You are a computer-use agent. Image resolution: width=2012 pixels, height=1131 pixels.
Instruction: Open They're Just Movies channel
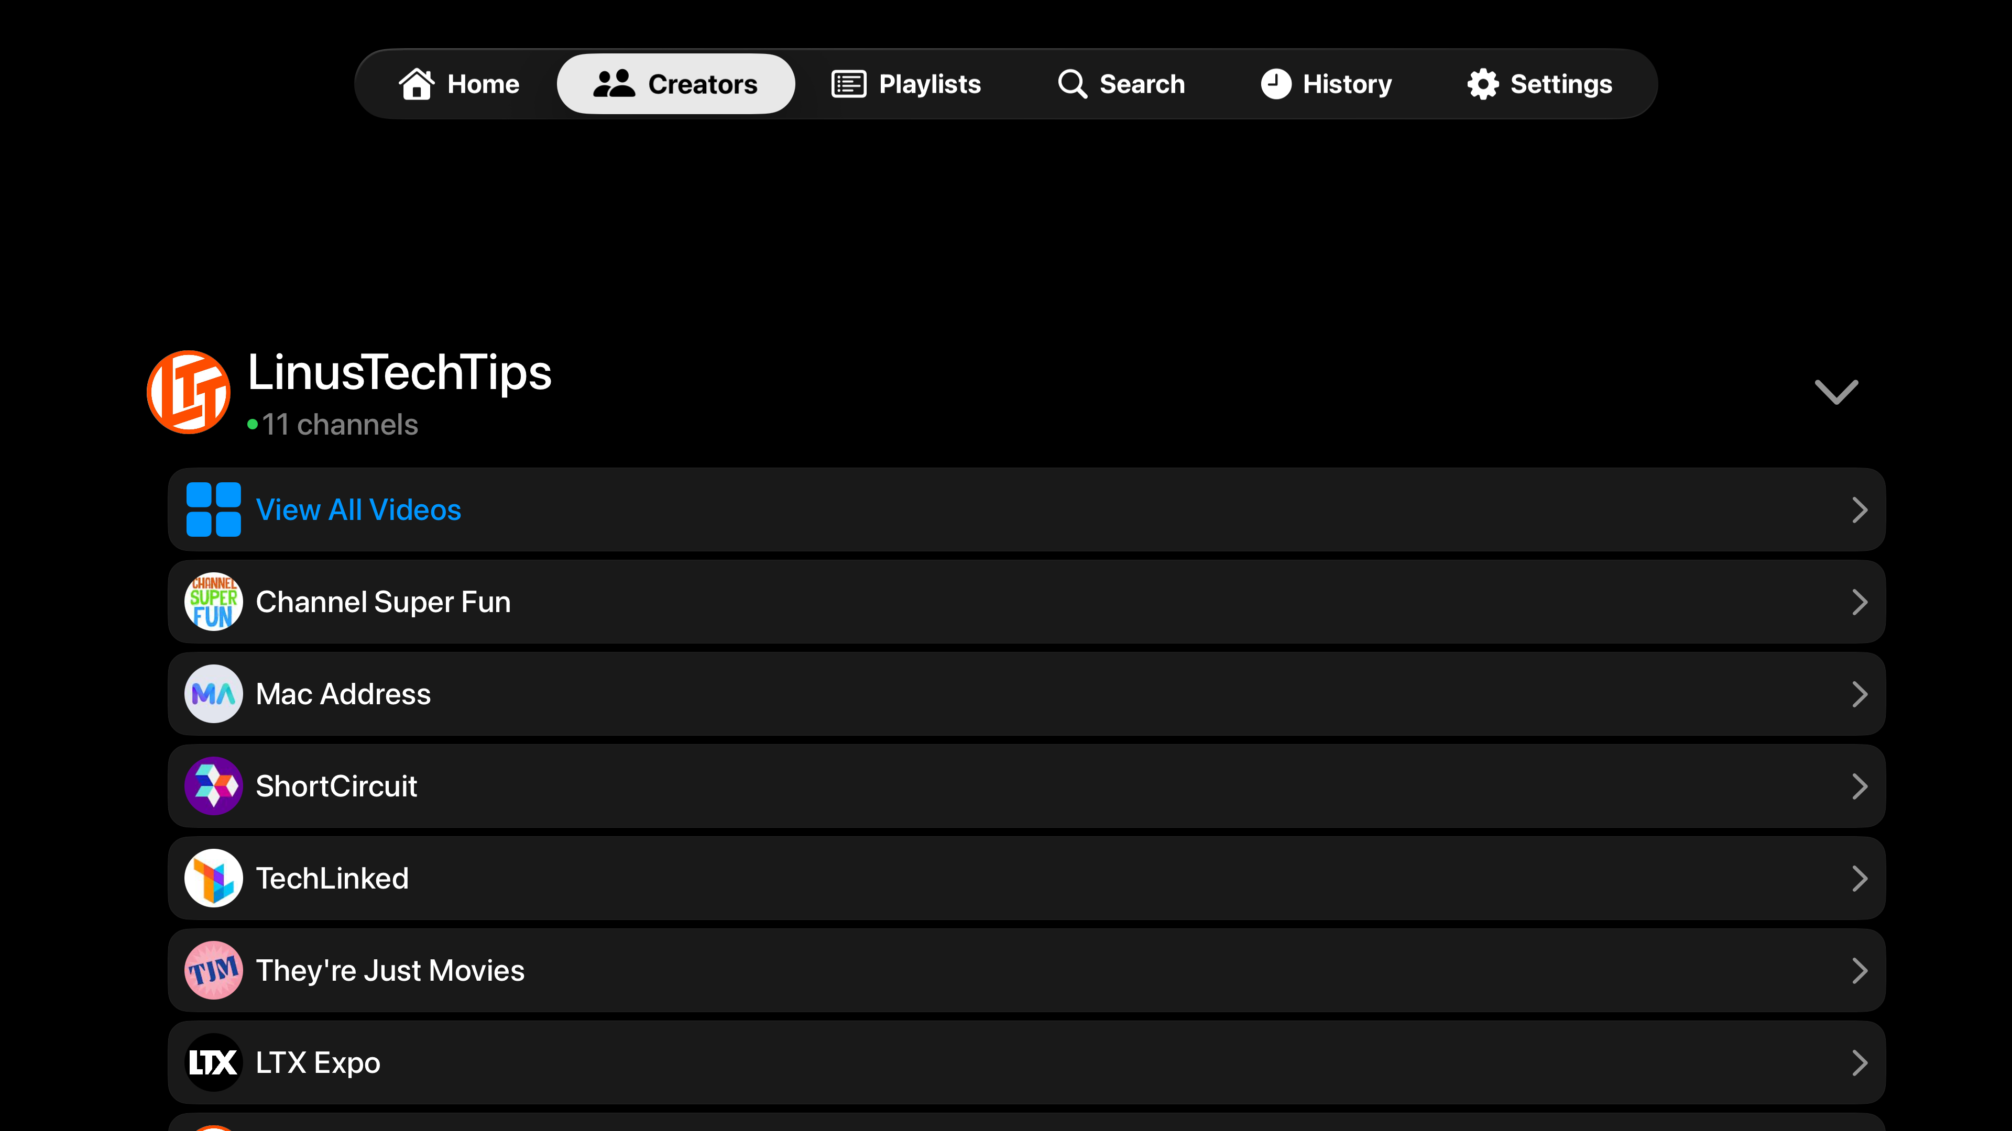point(1026,970)
